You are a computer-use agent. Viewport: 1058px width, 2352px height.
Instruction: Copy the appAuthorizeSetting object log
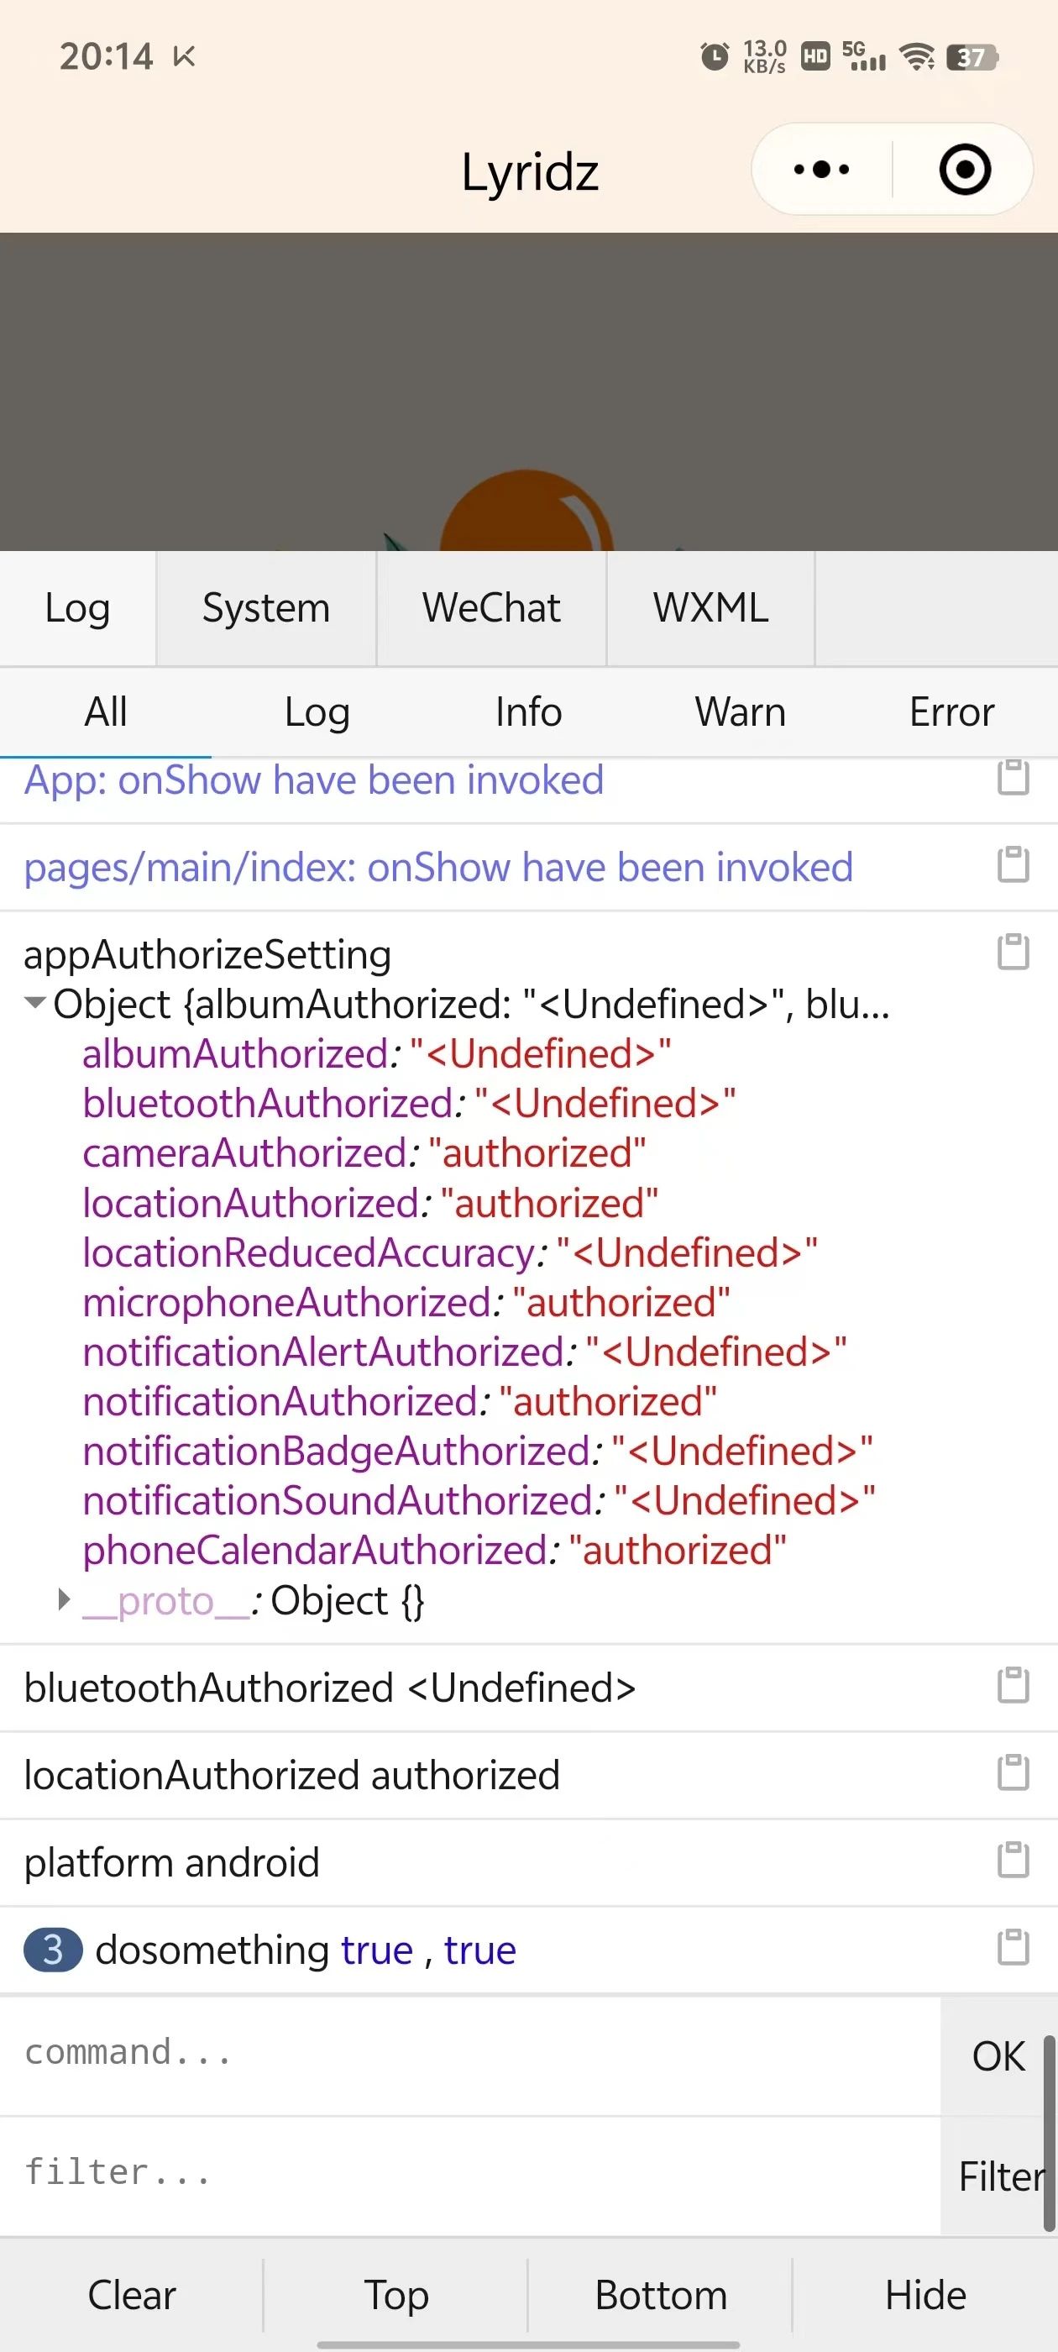point(1013,952)
